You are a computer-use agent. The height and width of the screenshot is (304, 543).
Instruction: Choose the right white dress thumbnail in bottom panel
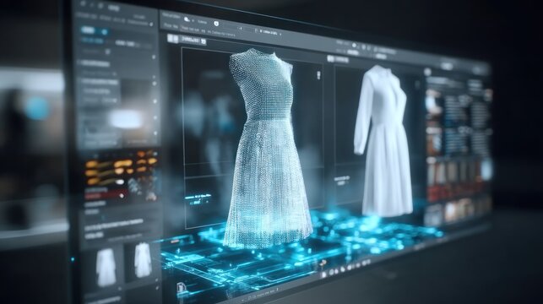[x=143, y=260]
